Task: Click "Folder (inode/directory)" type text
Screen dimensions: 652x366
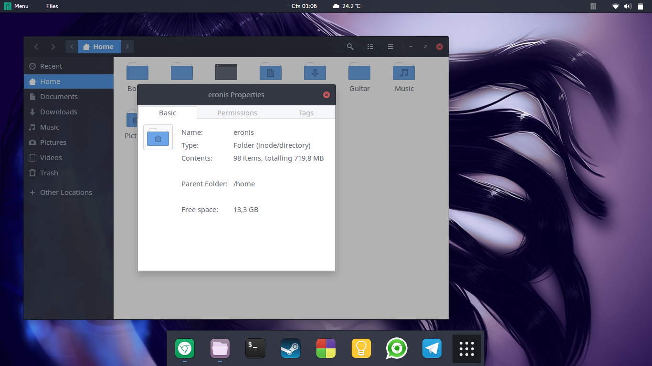Action: point(272,145)
